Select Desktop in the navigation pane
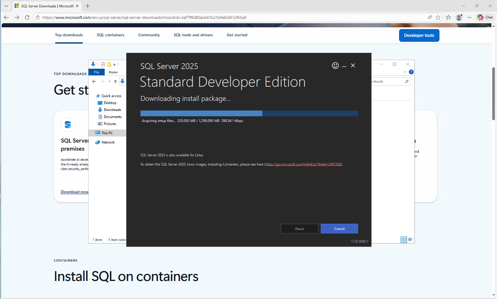This screenshot has height=299, width=497. coord(107,103)
